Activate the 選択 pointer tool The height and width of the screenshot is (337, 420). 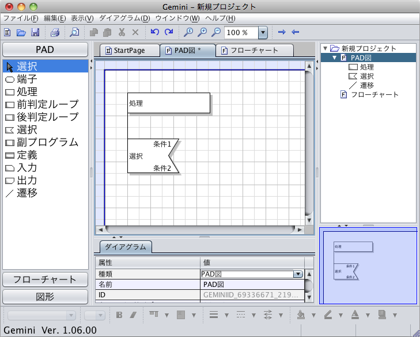point(46,66)
